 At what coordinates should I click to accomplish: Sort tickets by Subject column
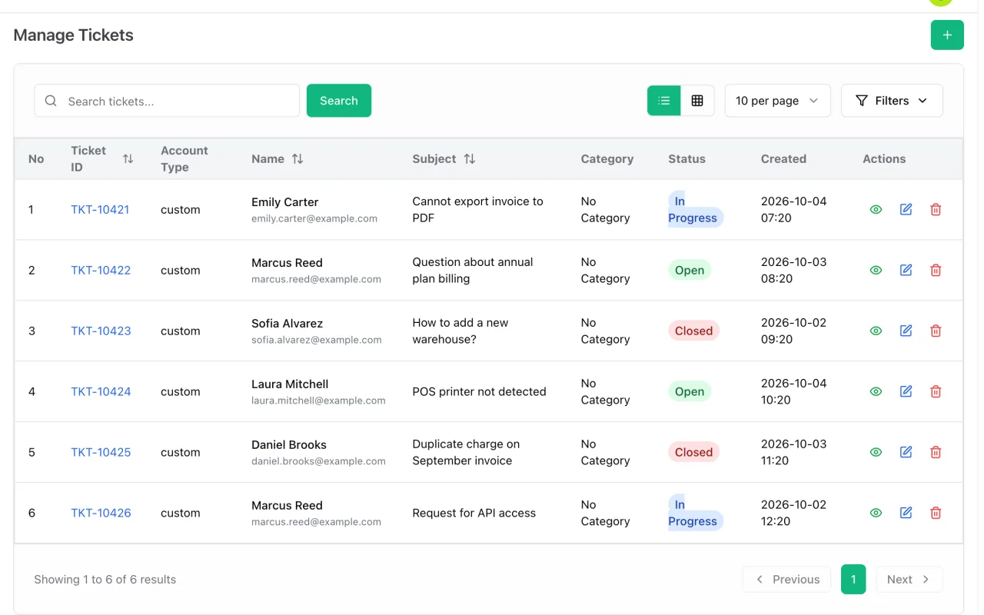coord(470,158)
